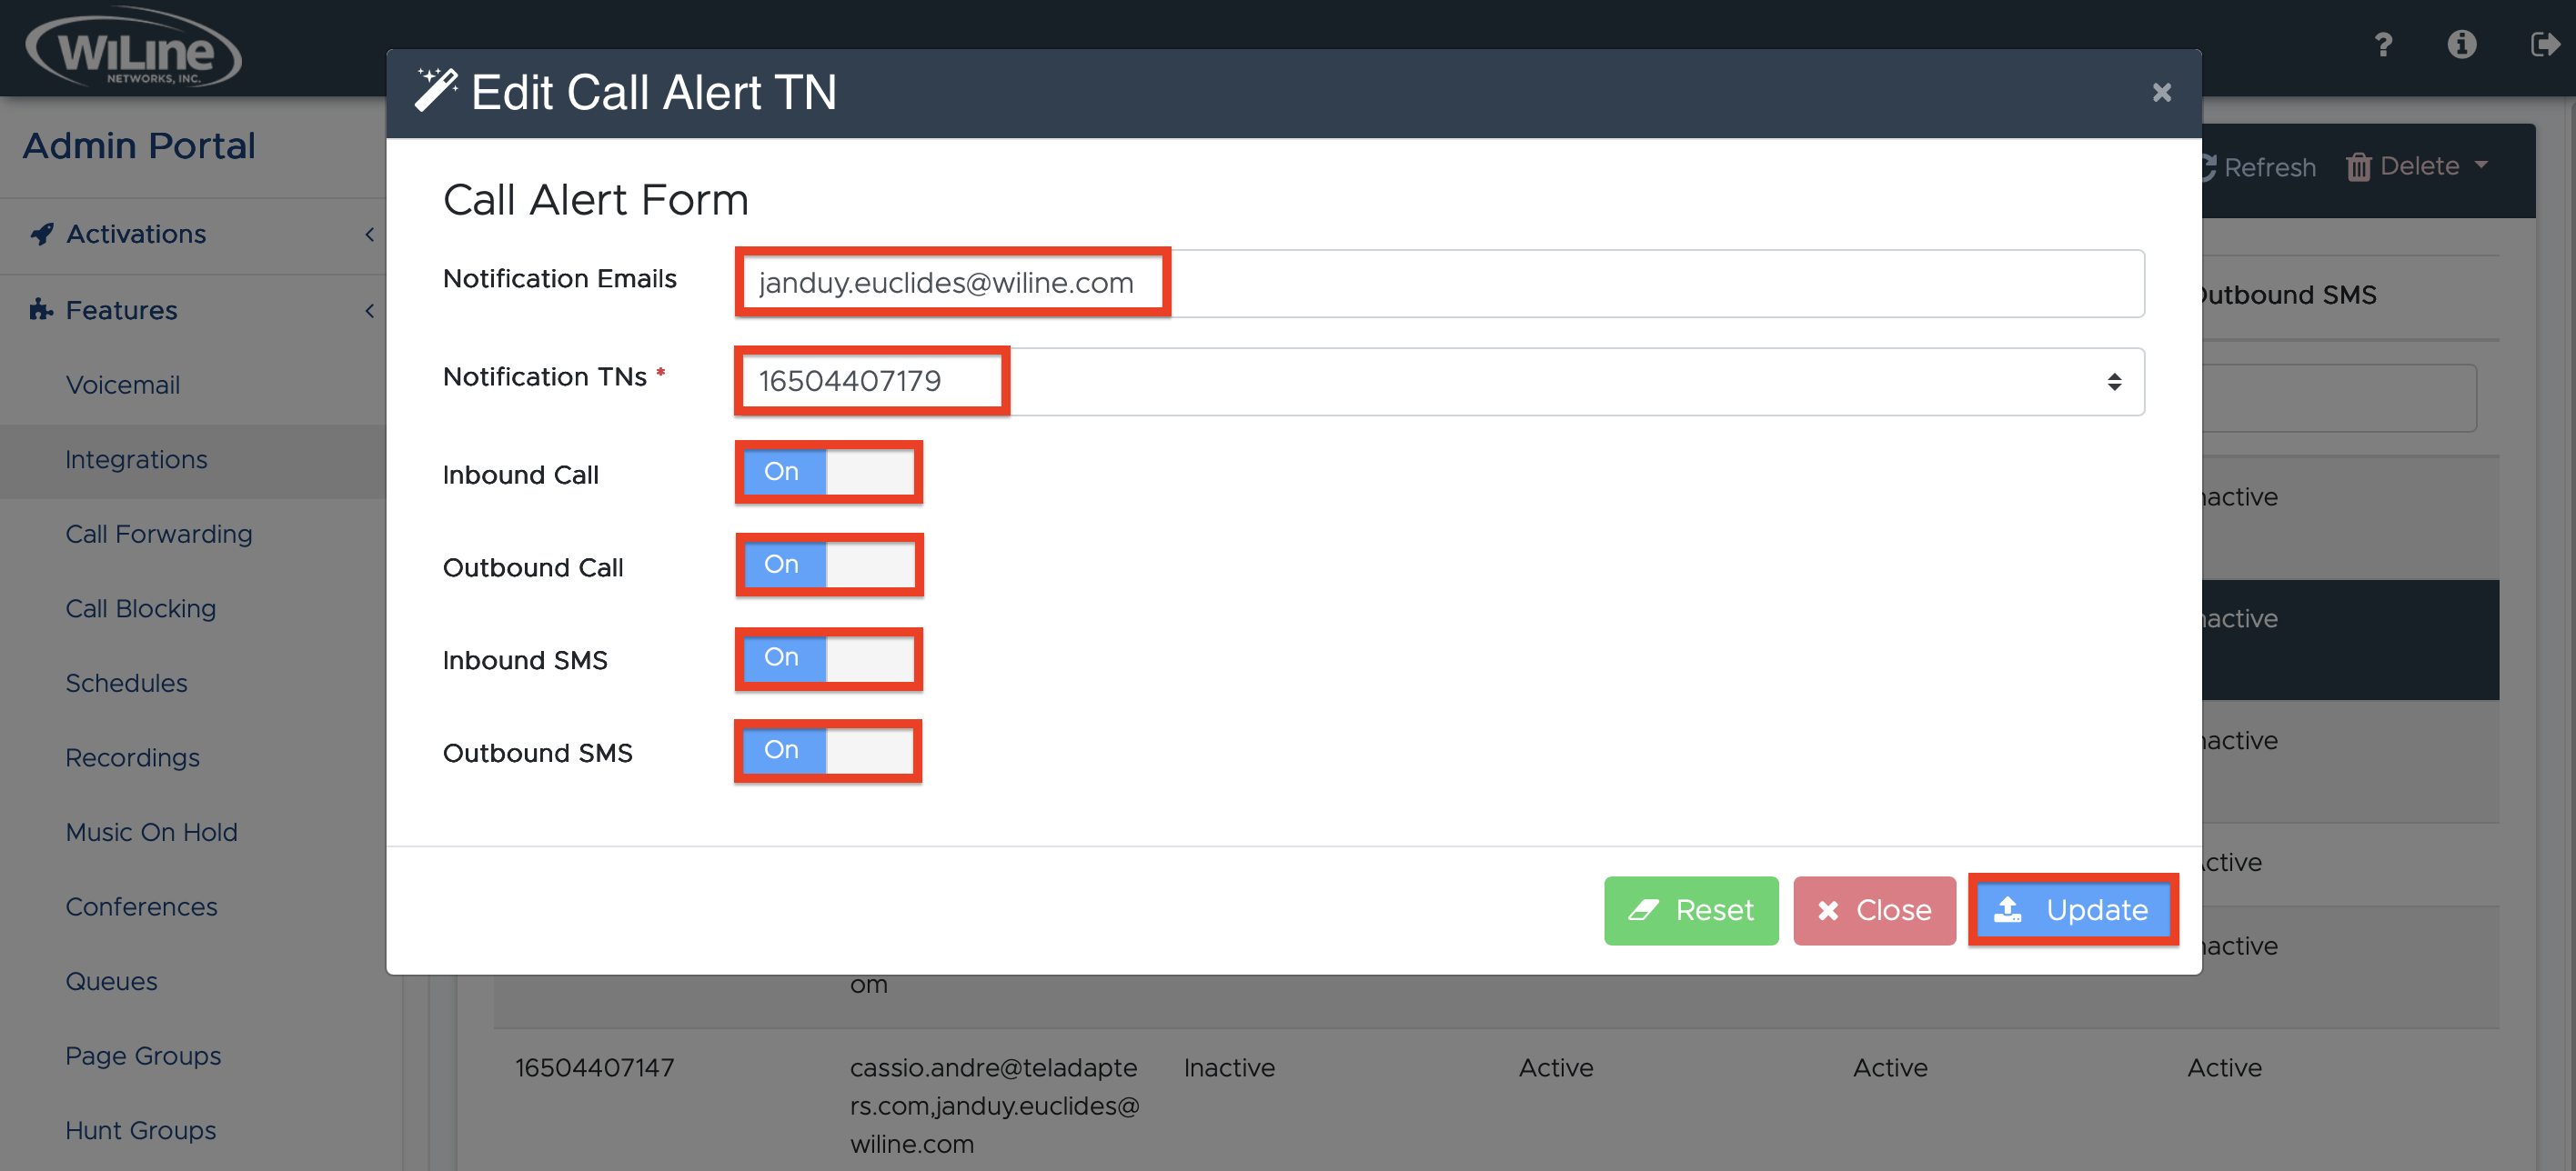Switch off Outbound Call
The height and width of the screenshot is (1171, 2576).
click(828, 565)
